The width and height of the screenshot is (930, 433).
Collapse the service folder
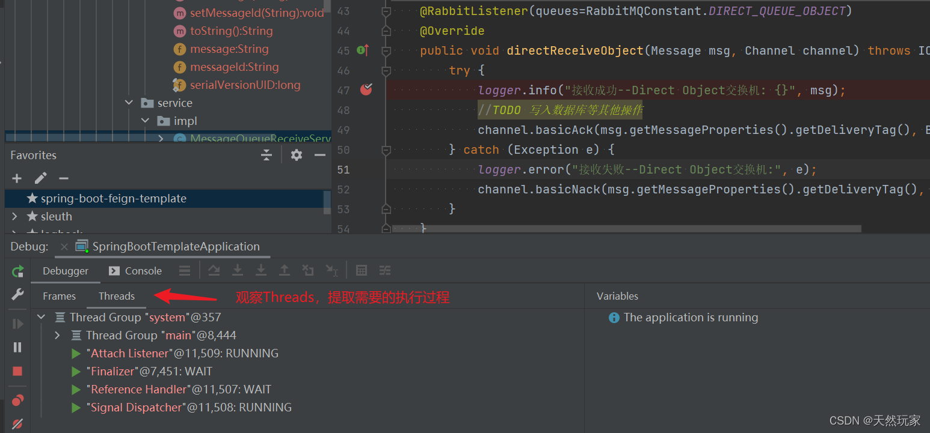129,103
